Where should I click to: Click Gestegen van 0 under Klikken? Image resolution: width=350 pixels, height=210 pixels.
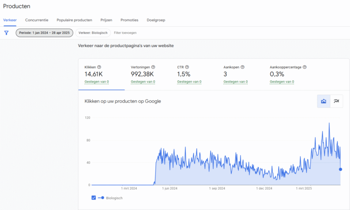(97, 82)
